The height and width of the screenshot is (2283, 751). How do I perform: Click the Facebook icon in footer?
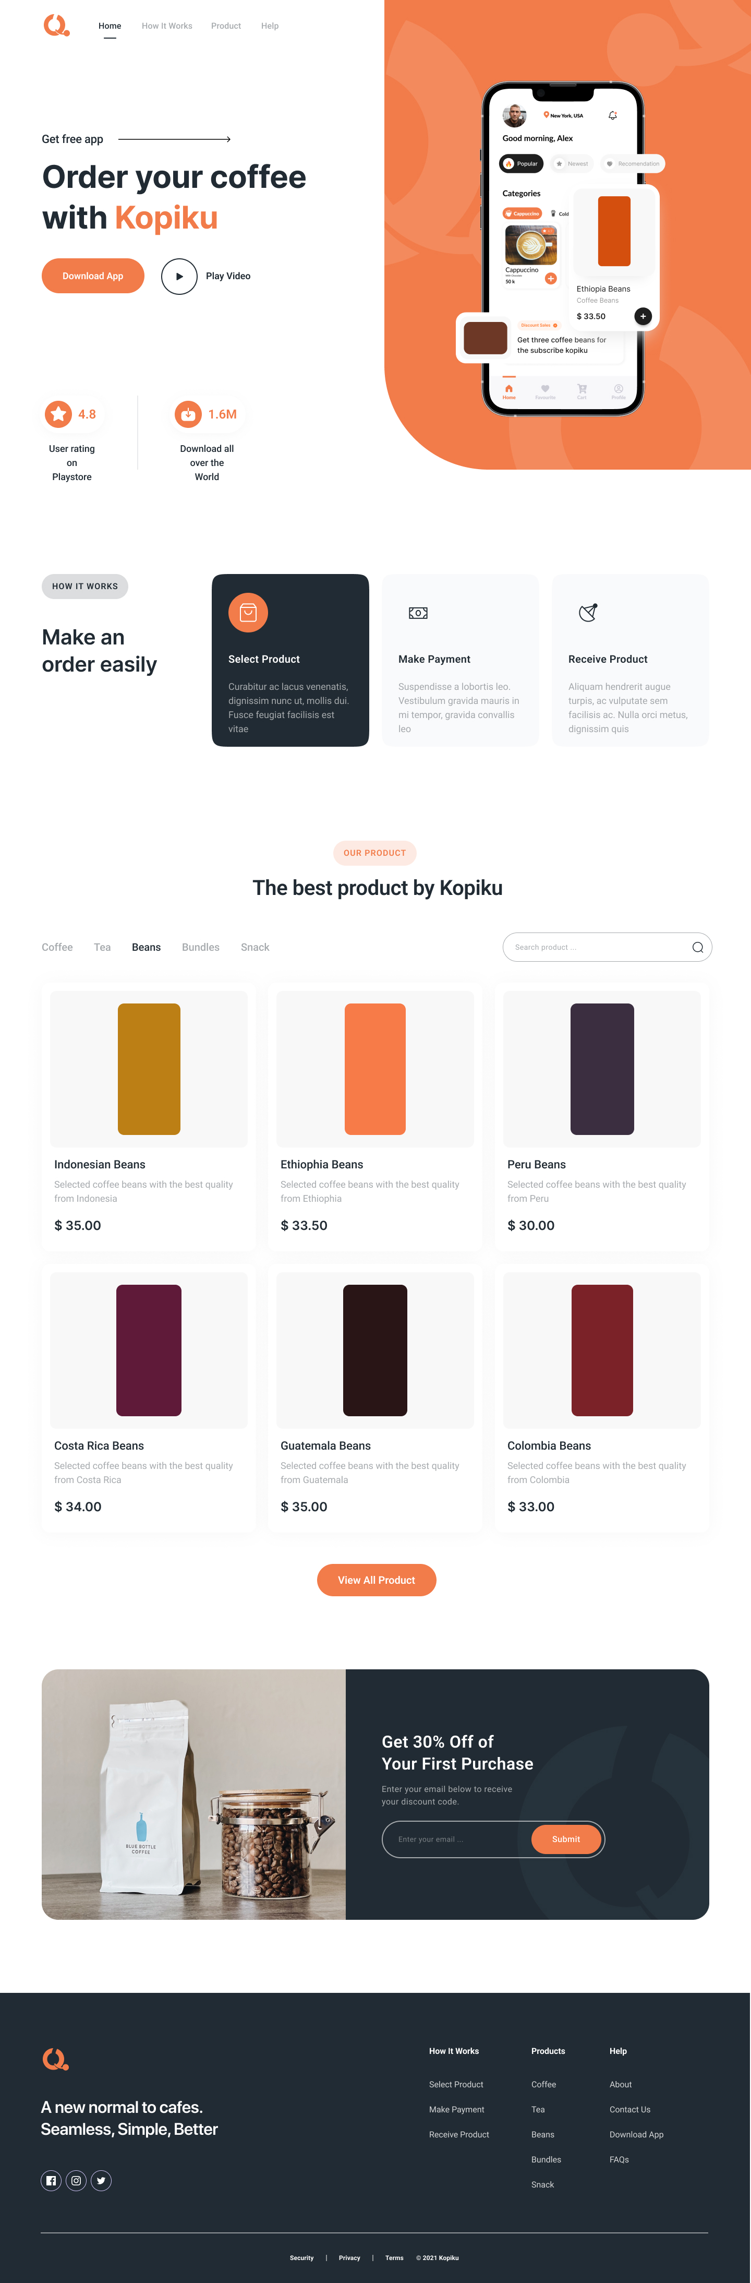(x=51, y=2180)
